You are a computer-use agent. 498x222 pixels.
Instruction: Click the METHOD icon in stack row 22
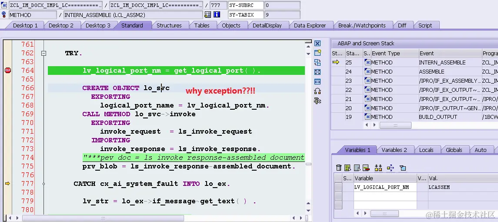367,90
